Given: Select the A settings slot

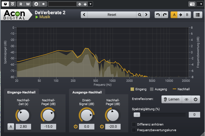Looking at the screenshot, I should [x=174, y=15].
